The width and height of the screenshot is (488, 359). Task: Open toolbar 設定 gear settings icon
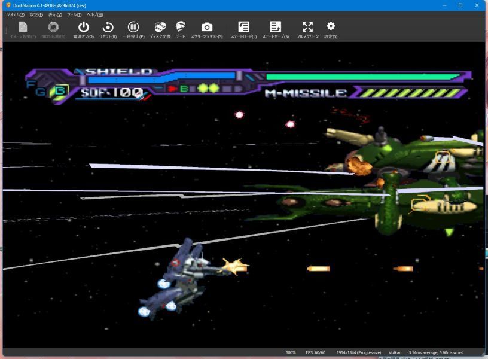[331, 26]
